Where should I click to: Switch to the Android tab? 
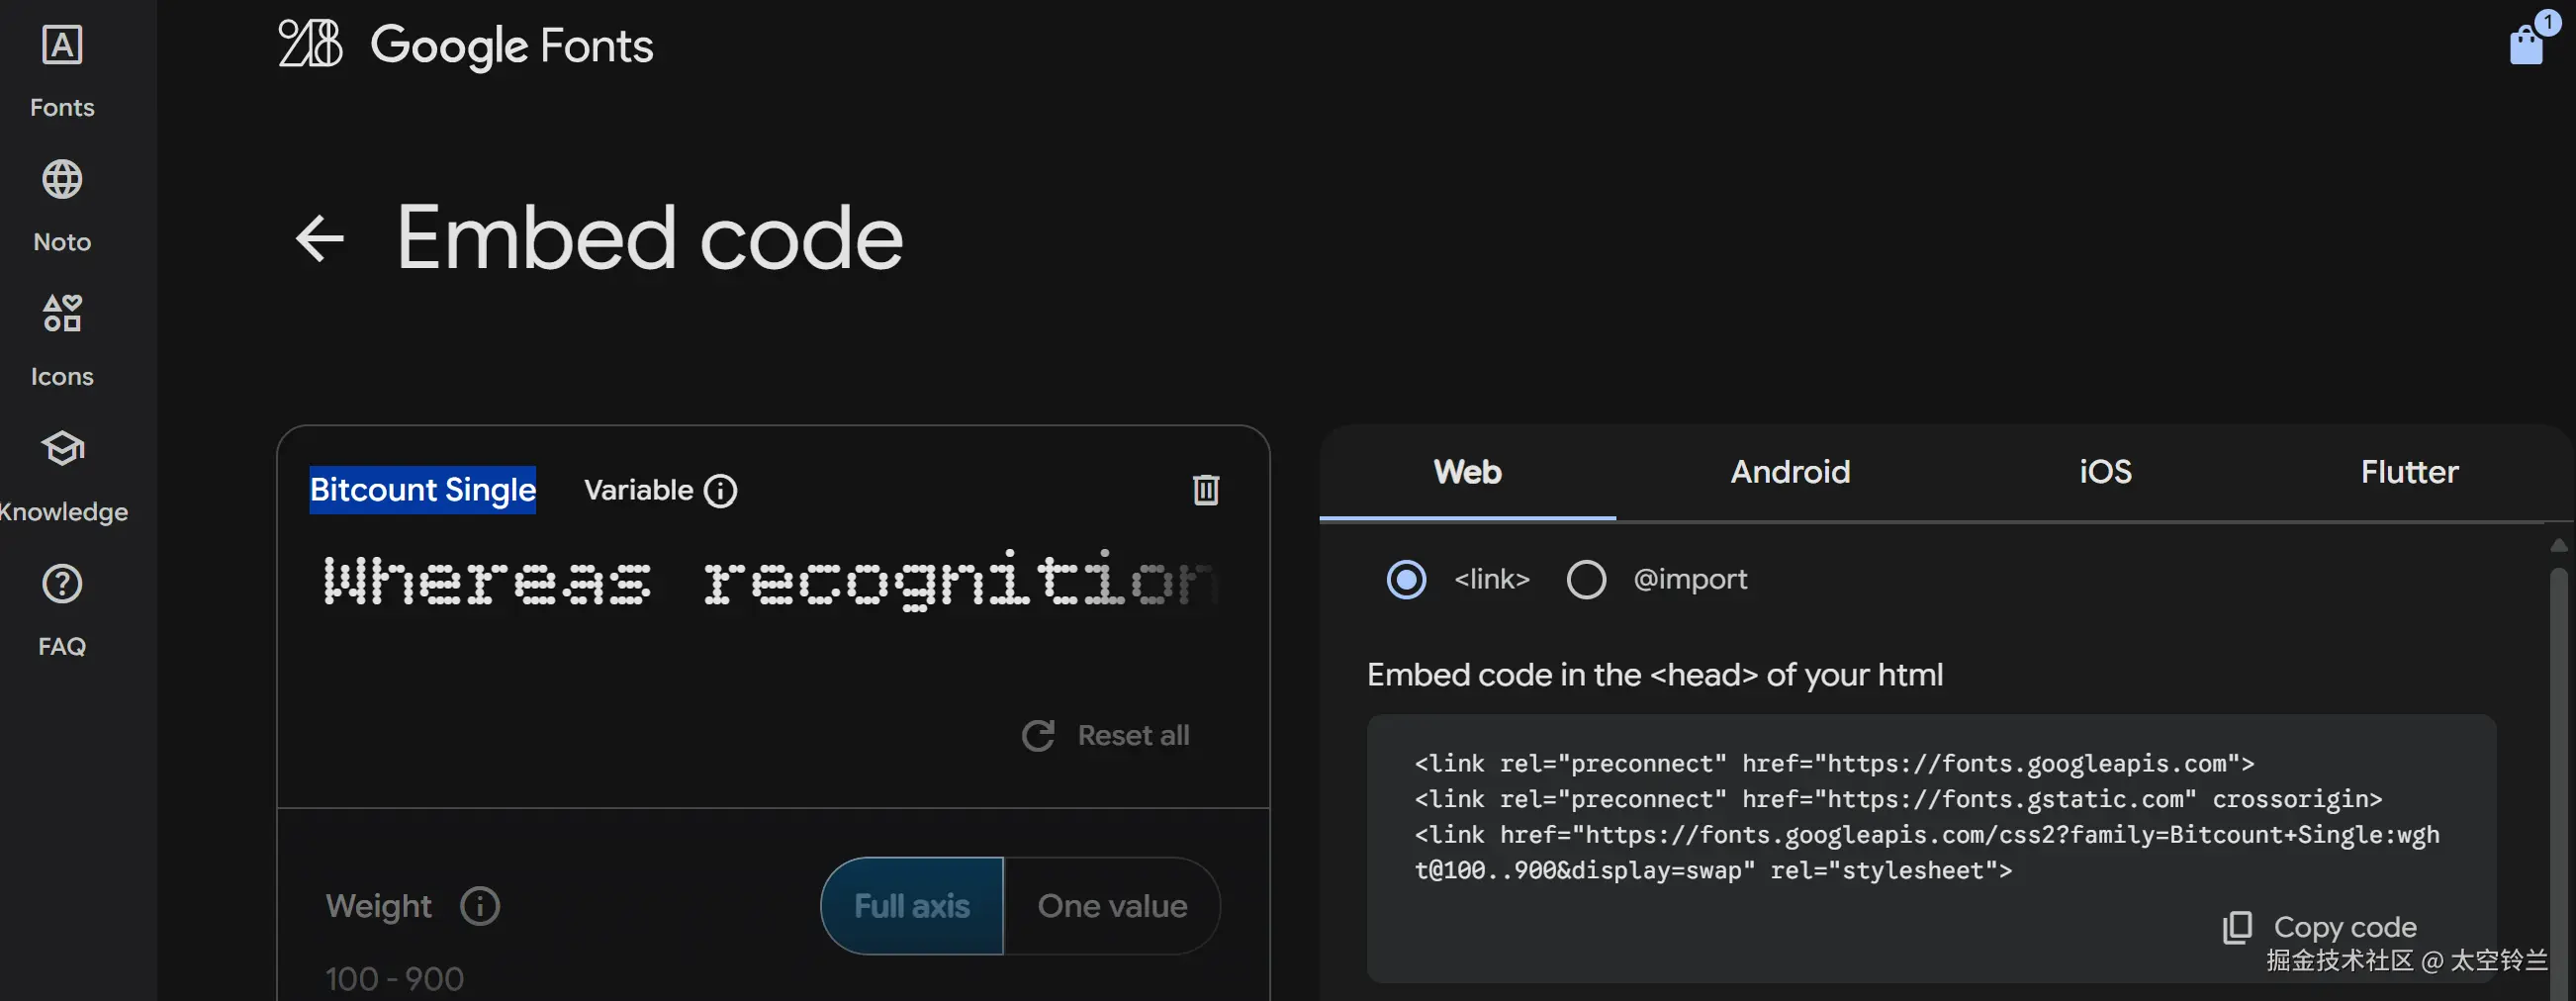point(1790,472)
